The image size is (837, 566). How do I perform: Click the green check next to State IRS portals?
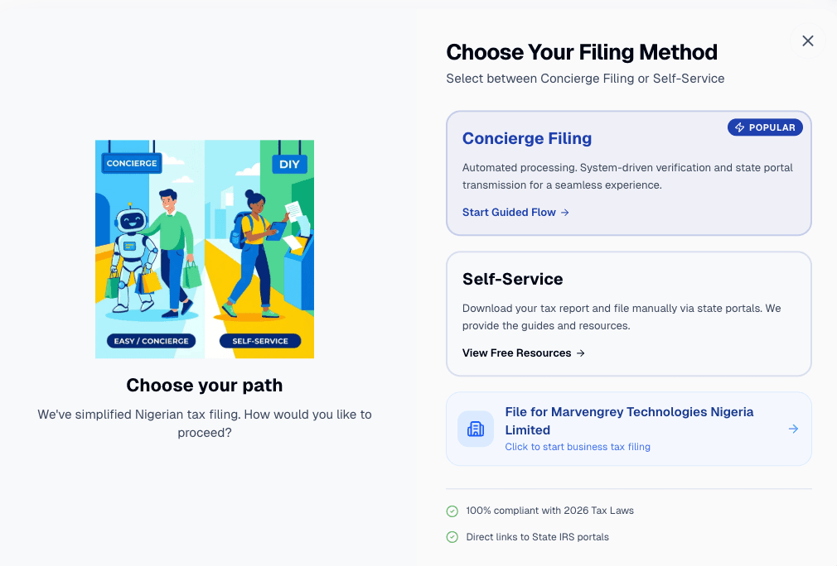pyautogui.click(x=452, y=538)
